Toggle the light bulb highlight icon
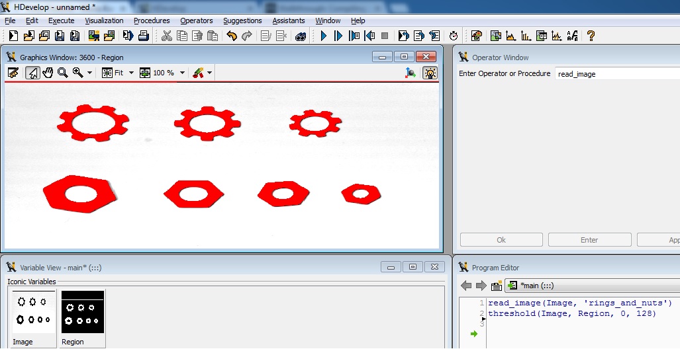Image resolution: width=680 pixels, height=349 pixels. tap(430, 73)
